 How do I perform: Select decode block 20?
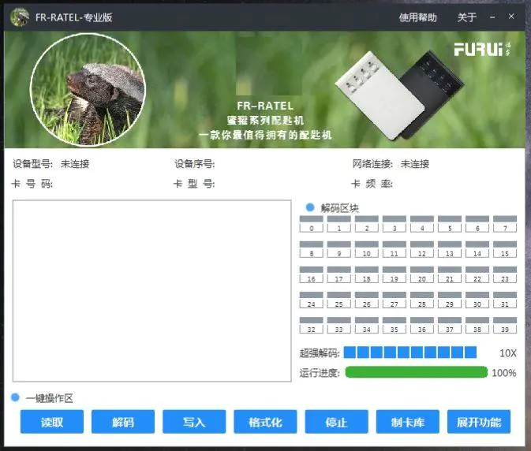[422, 274]
